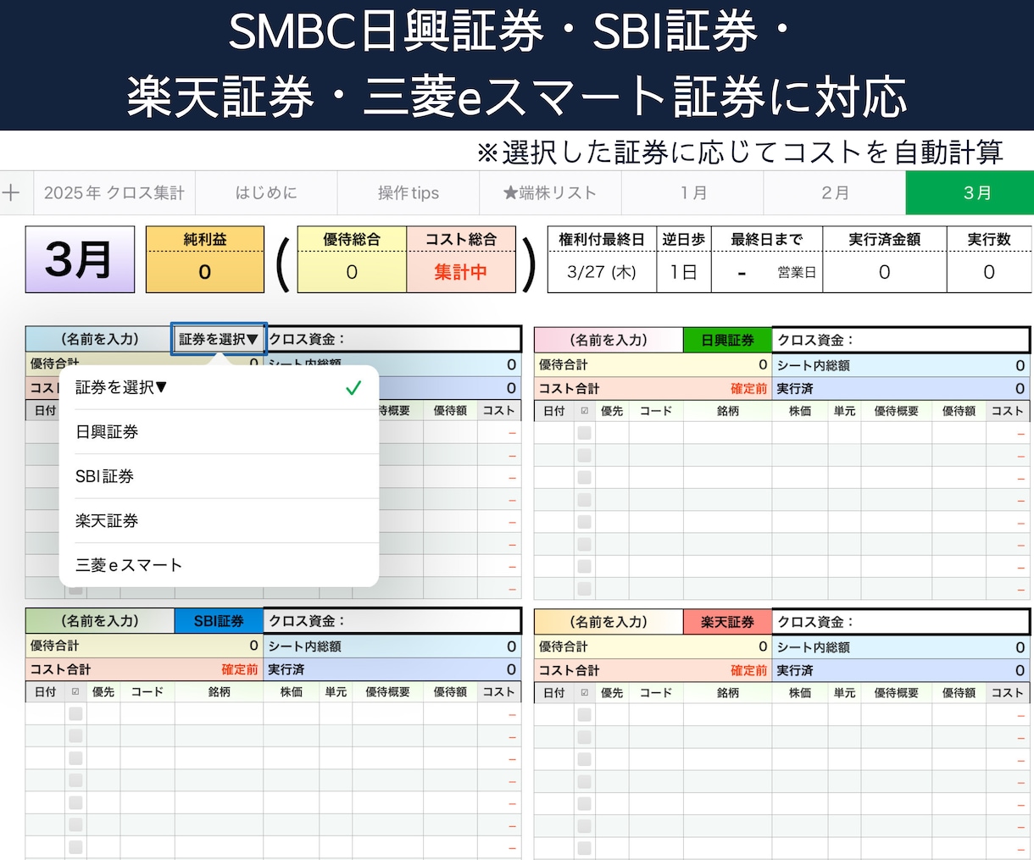This screenshot has width=1034, height=860.
Task: Open the blue SBI証券 broker dropdown cell
Action: (x=219, y=621)
